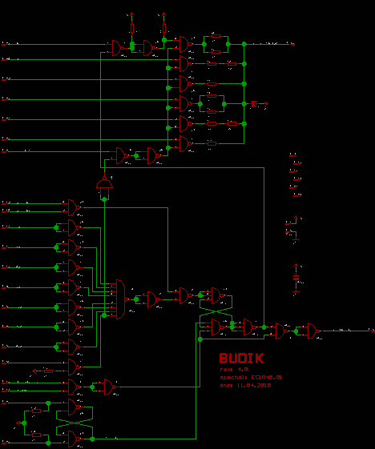Click the BUDIK title text
The width and height of the screenshot is (375, 449).
click(241, 359)
